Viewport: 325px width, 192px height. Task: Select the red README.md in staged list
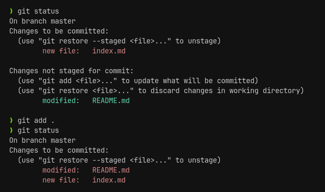pos(111,170)
